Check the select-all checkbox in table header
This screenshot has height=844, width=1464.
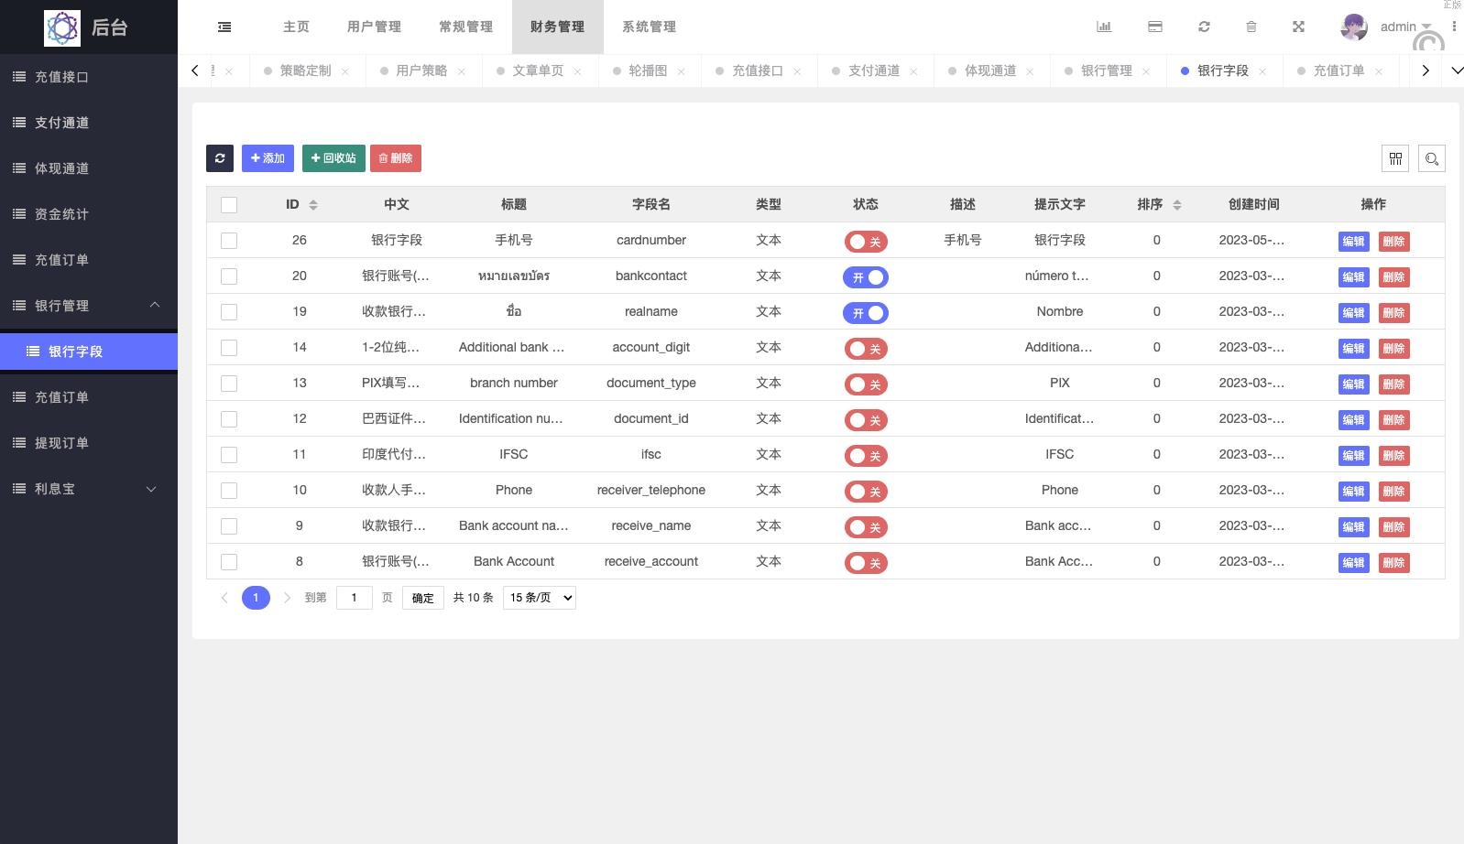coord(229,205)
